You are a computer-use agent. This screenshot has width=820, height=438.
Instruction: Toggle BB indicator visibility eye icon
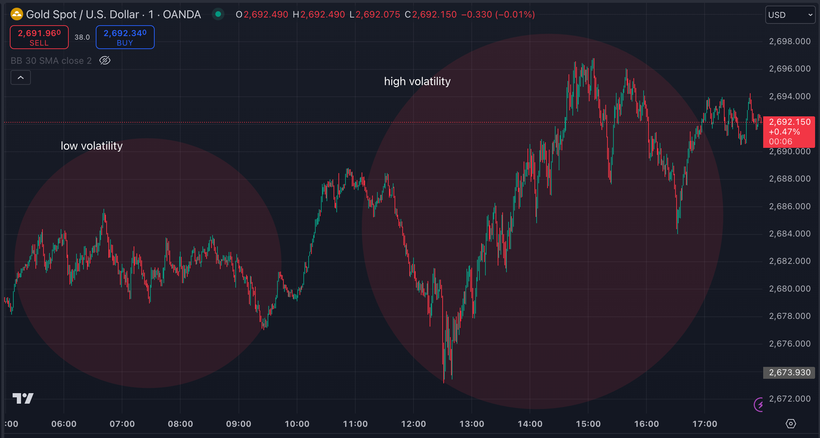(105, 61)
